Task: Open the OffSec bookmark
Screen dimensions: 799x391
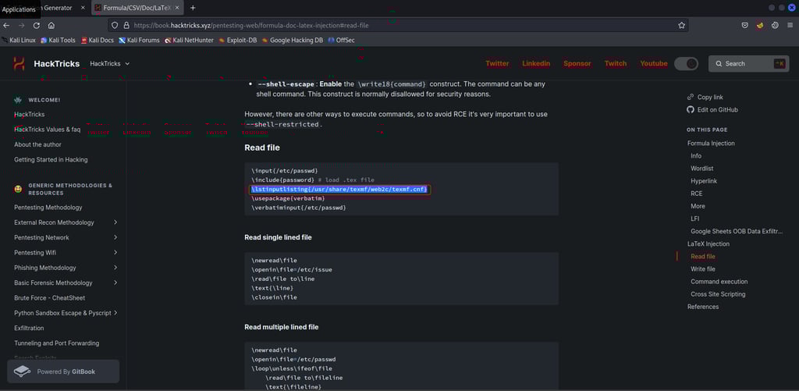Action: pyautogui.click(x=342, y=40)
